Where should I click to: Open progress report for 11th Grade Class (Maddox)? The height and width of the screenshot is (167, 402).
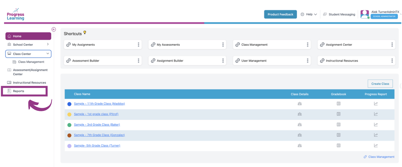pyautogui.click(x=376, y=104)
